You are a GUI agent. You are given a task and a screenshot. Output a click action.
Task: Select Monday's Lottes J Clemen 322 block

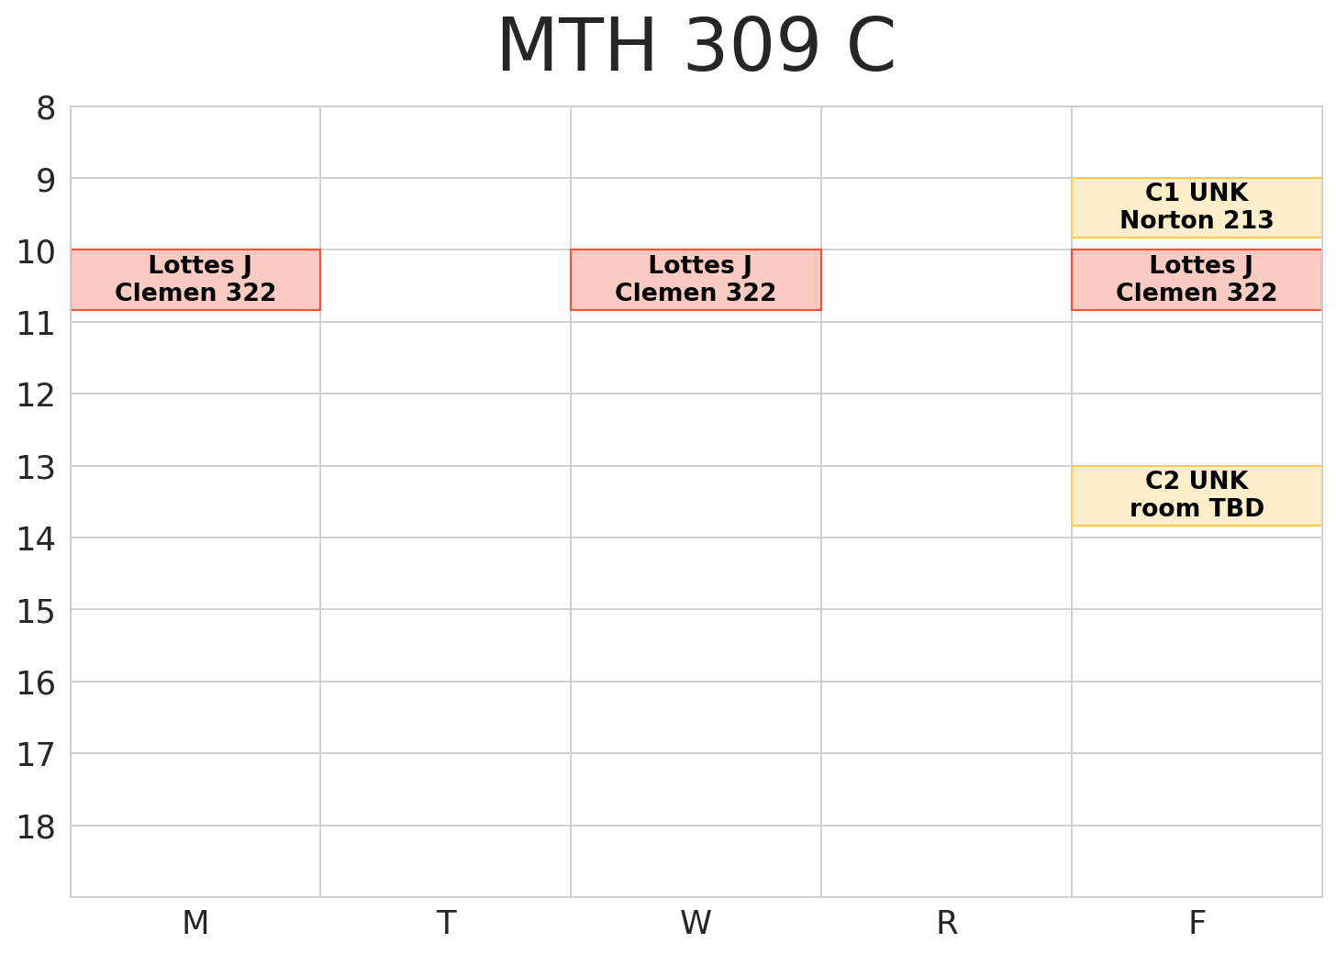195,280
